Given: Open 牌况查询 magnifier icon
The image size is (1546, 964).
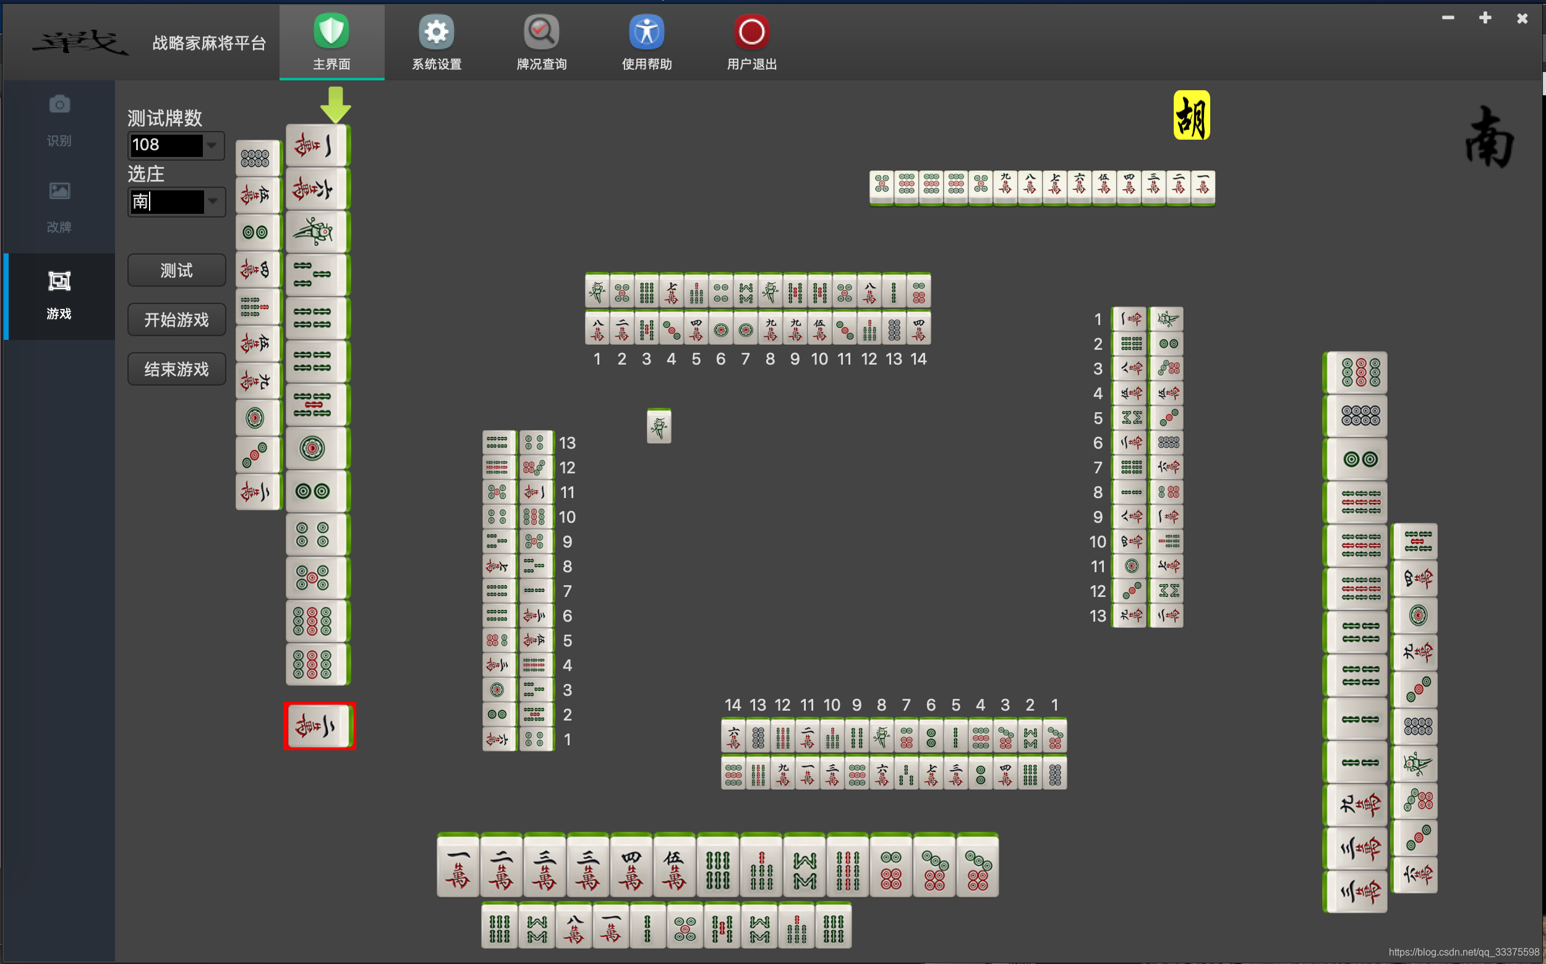Looking at the screenshot, I should (541, 32).
